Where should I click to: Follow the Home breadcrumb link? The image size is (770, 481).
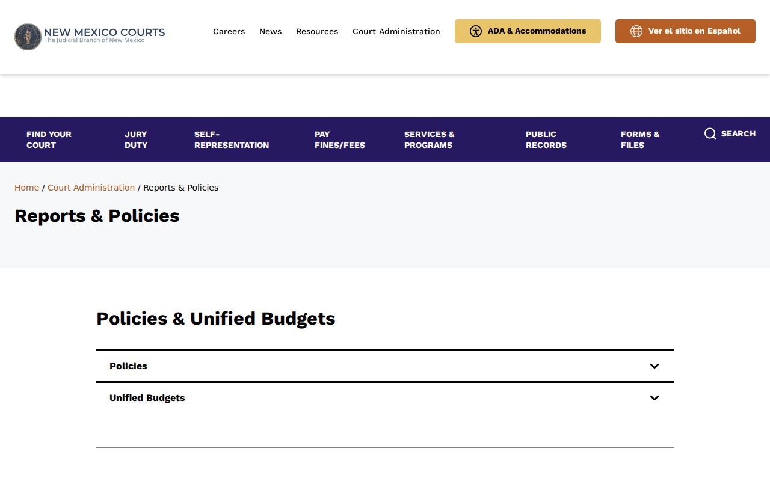[x=26, y=188]
